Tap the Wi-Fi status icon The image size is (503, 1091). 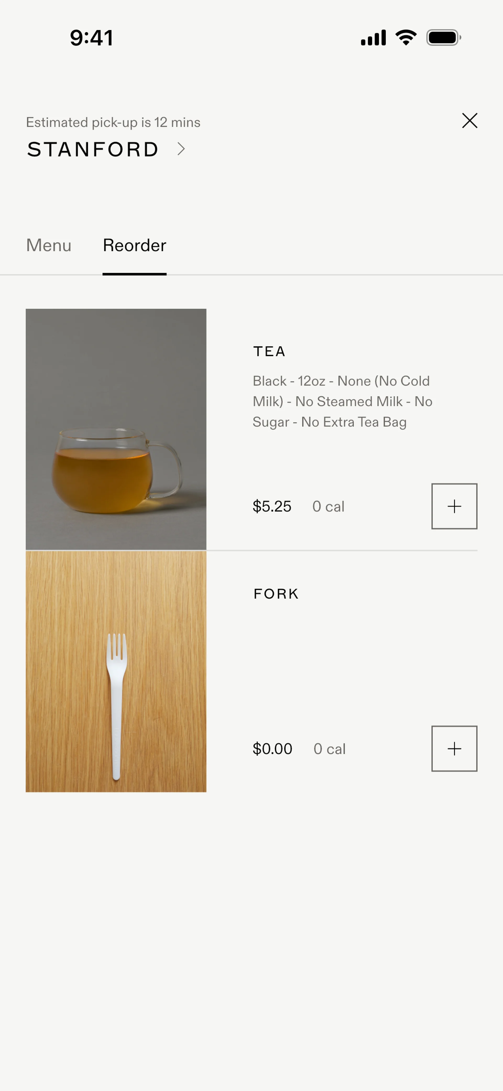tap(406, 38)
